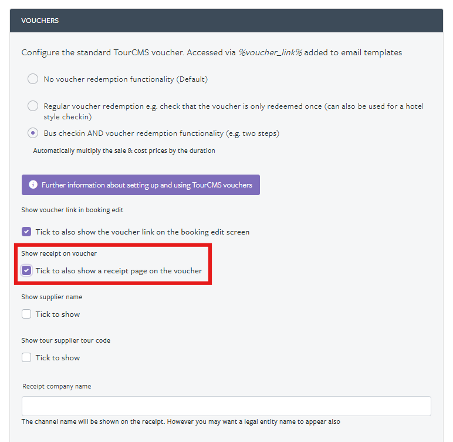Screen dimensions: 453x442
Task: Select Bus checkin AND voucher redemption radio
Action: point(33,133)
